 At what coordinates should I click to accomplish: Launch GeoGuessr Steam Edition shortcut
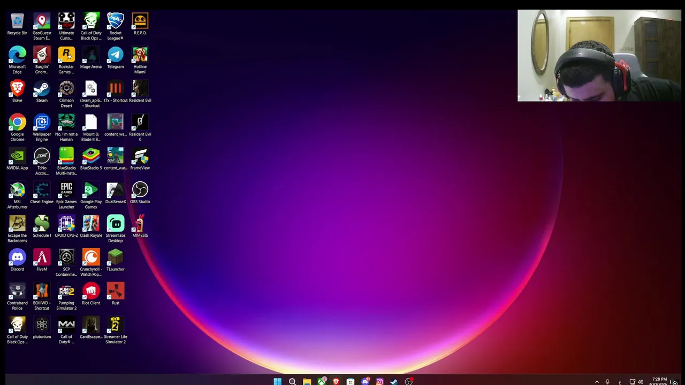coord(42,27)
